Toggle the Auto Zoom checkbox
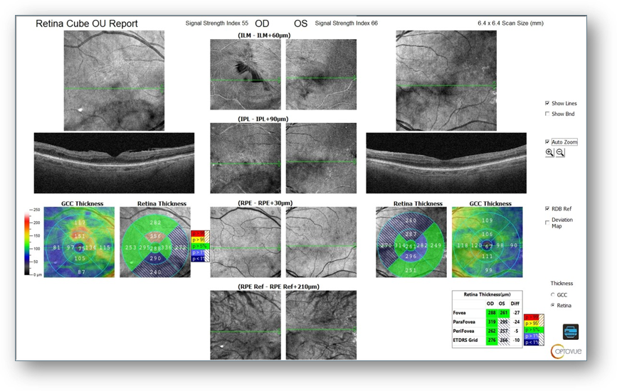617x391 pixels. [x=547, y=141]
